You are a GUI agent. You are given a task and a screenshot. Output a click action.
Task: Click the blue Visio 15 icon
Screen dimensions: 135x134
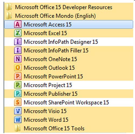click(x=18, y=111)
